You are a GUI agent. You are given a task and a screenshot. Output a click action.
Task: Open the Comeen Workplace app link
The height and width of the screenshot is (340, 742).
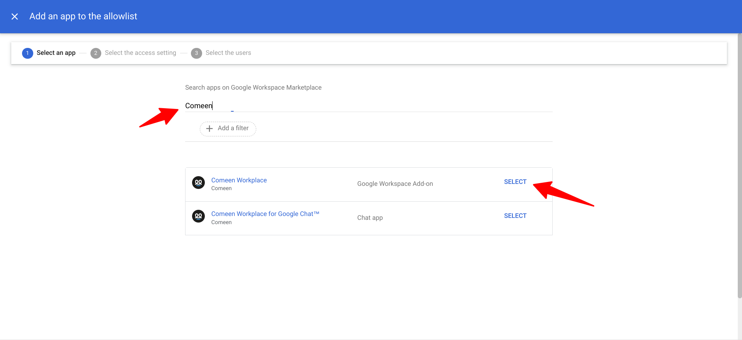pos(239,180)
